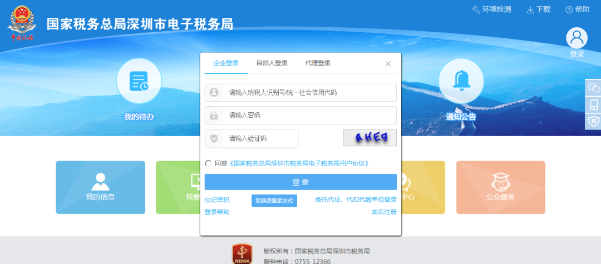Focus the 请输入验证码 captcha field
Screen dimensions: 601x264
point(252,138)
